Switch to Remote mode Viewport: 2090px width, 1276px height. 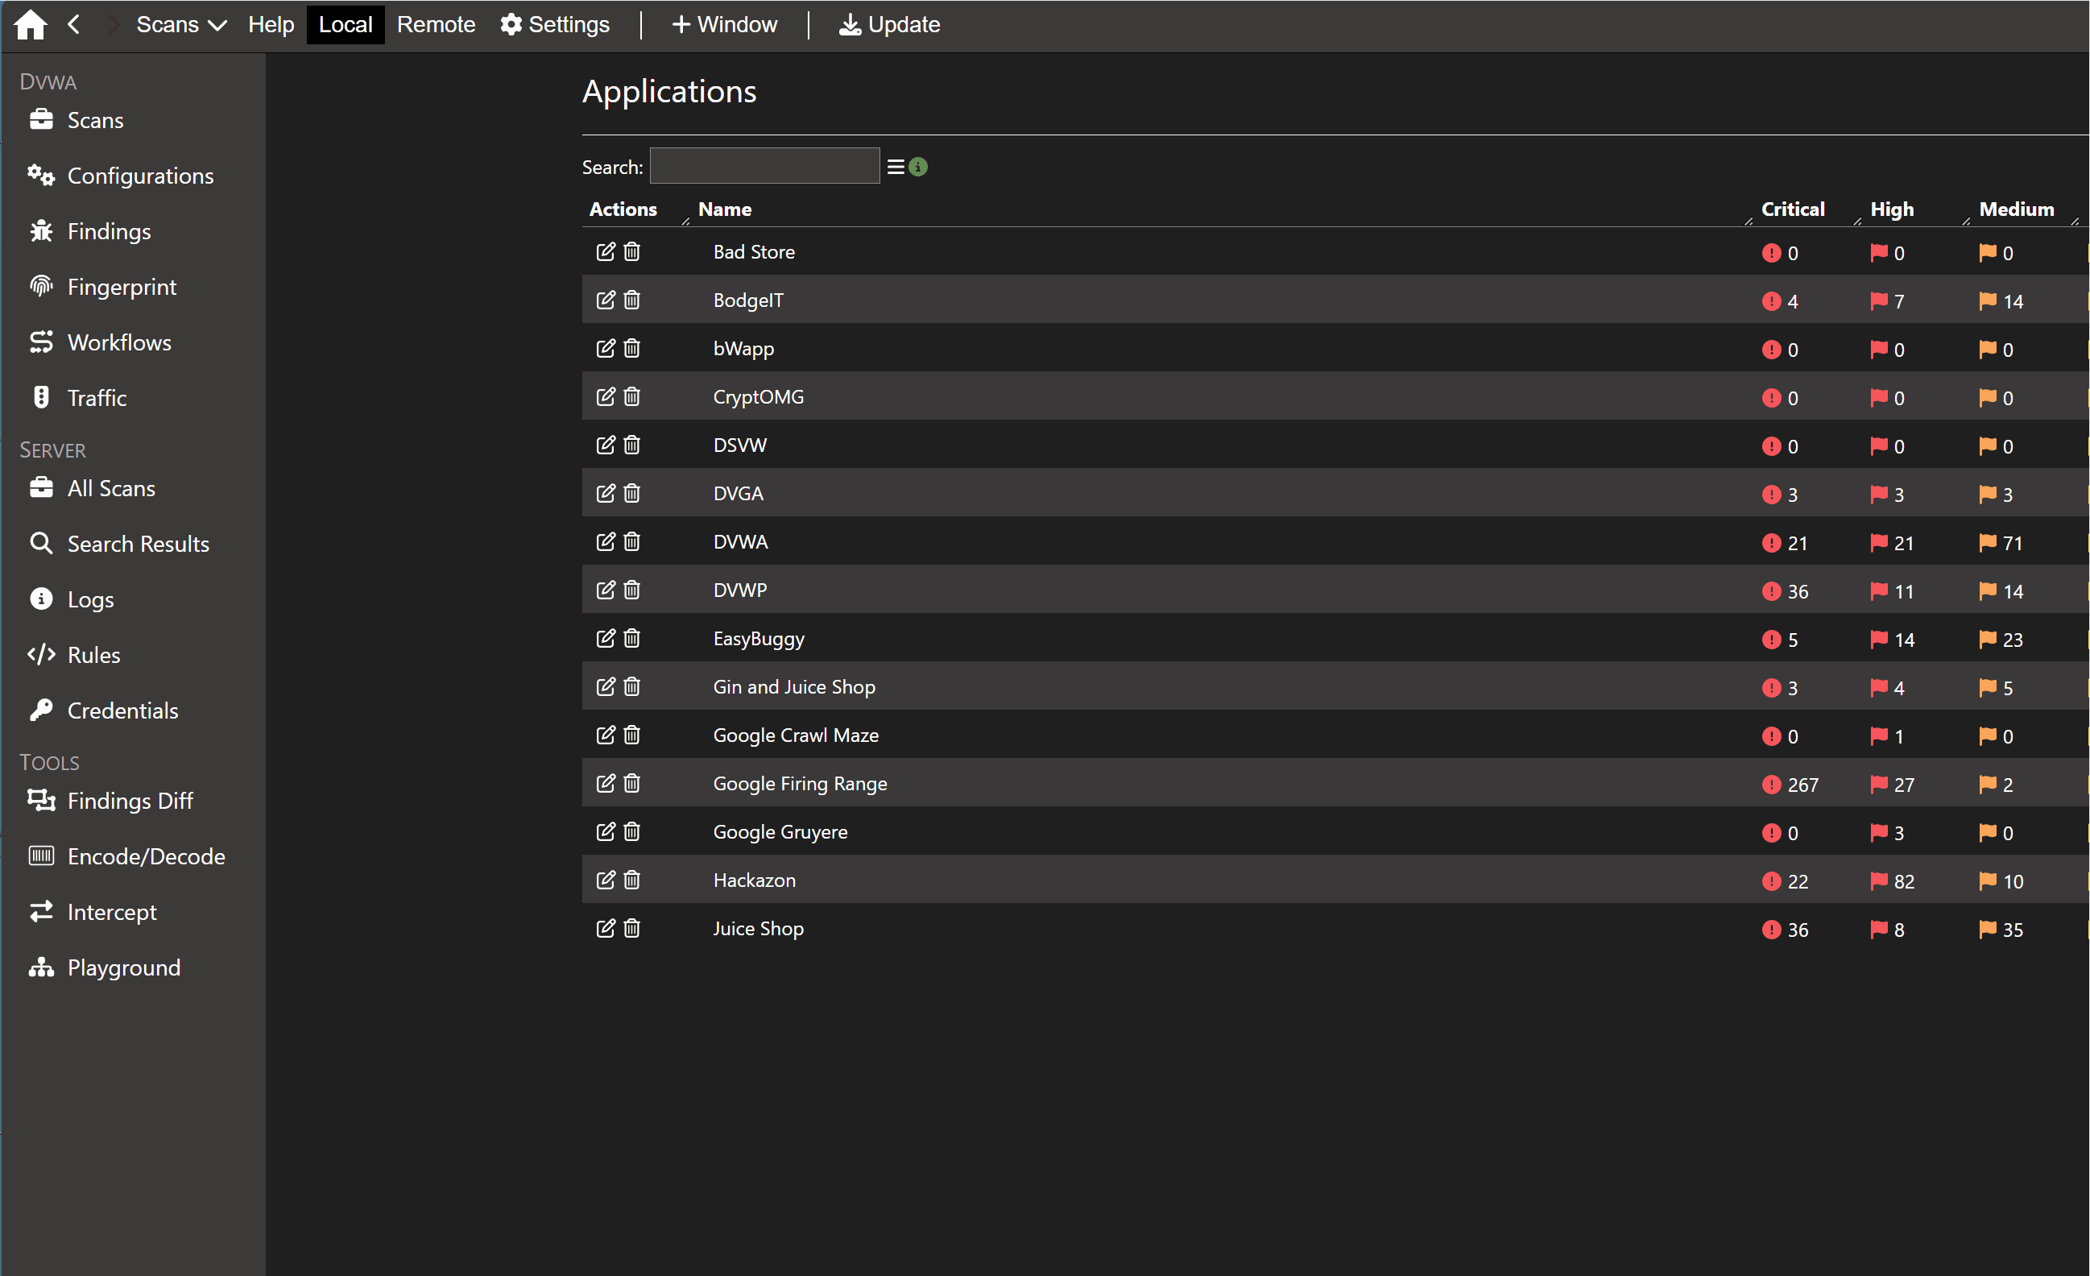435,25
